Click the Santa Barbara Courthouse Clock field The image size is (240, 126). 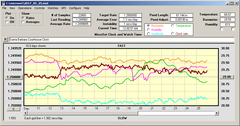(121, 40)
